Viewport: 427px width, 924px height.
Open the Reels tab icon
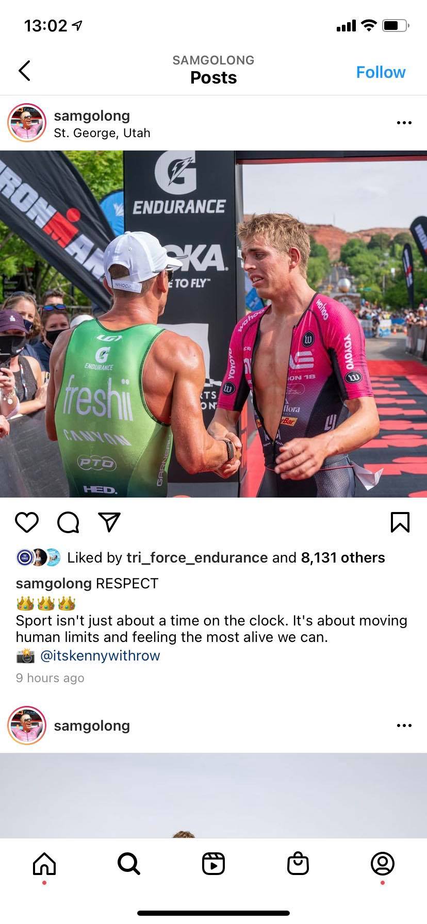(213, 864)
